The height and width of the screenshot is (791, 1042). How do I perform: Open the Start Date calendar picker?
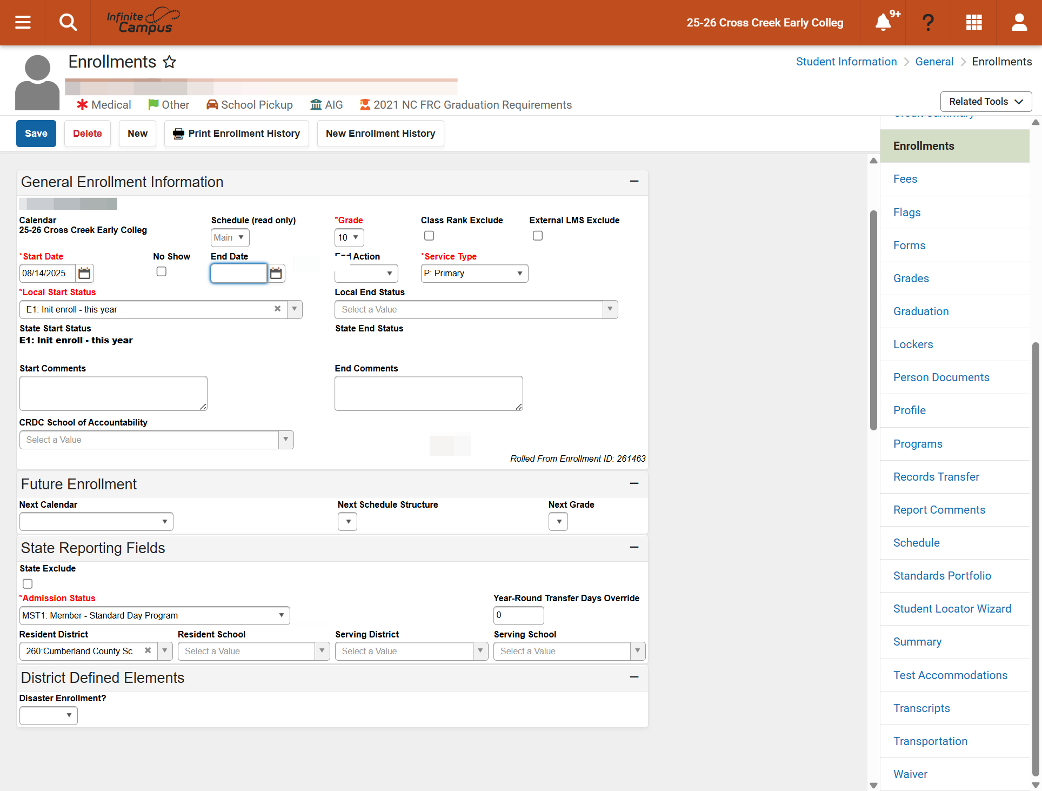(84, 274)
